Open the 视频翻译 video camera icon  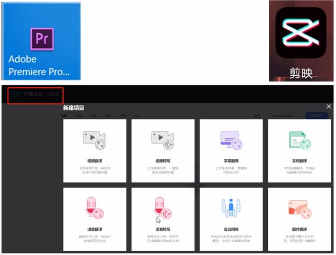point(94,139)
